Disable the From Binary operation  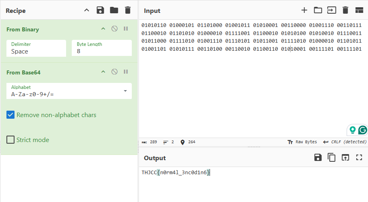tap(114, 29)
